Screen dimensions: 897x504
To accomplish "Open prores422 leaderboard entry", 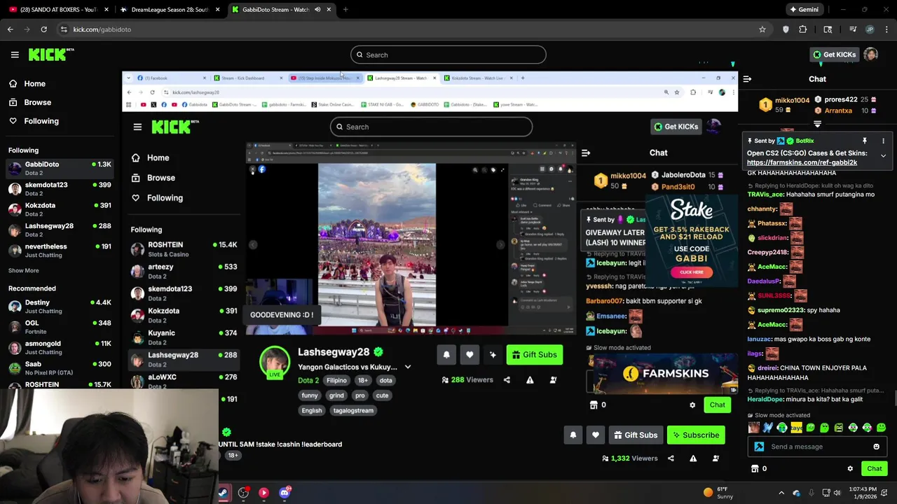I will point(846,99).
